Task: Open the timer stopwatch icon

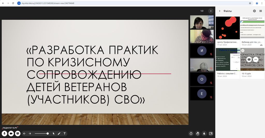Action: [x=191, y=134]
